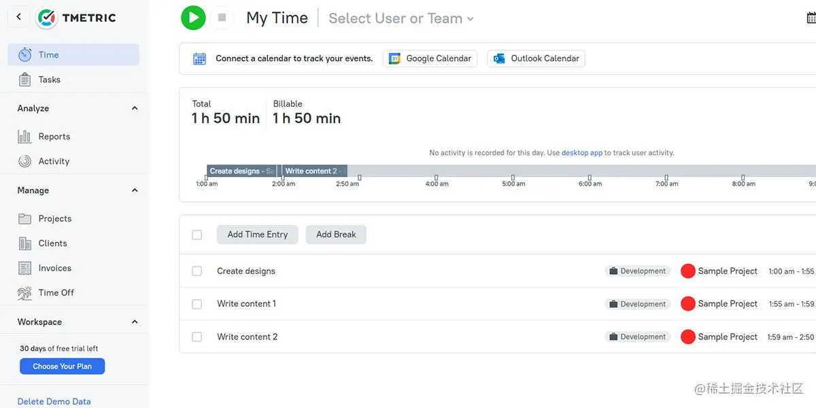Click the gray stop timer button
Screen dimensions: 816x408
tap(222, 18)
